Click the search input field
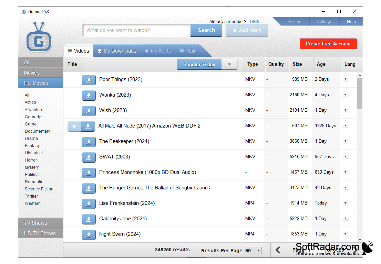 (136, 30)
